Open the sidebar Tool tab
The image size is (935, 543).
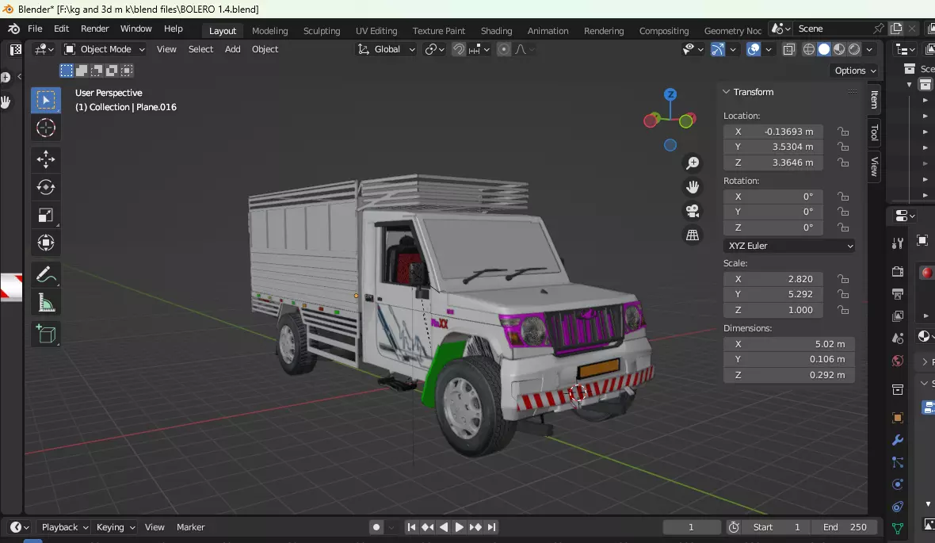pyautogui.click(x=874, y=132)
